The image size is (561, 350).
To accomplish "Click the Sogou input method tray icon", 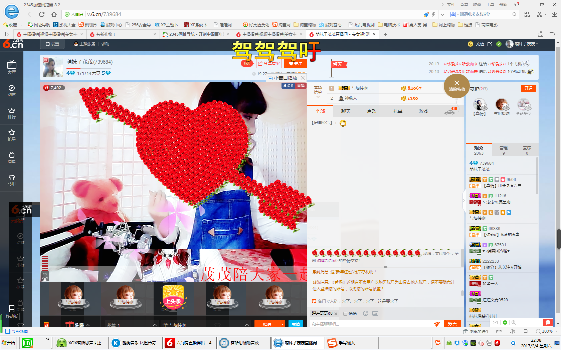I will (x=438, y=343).
